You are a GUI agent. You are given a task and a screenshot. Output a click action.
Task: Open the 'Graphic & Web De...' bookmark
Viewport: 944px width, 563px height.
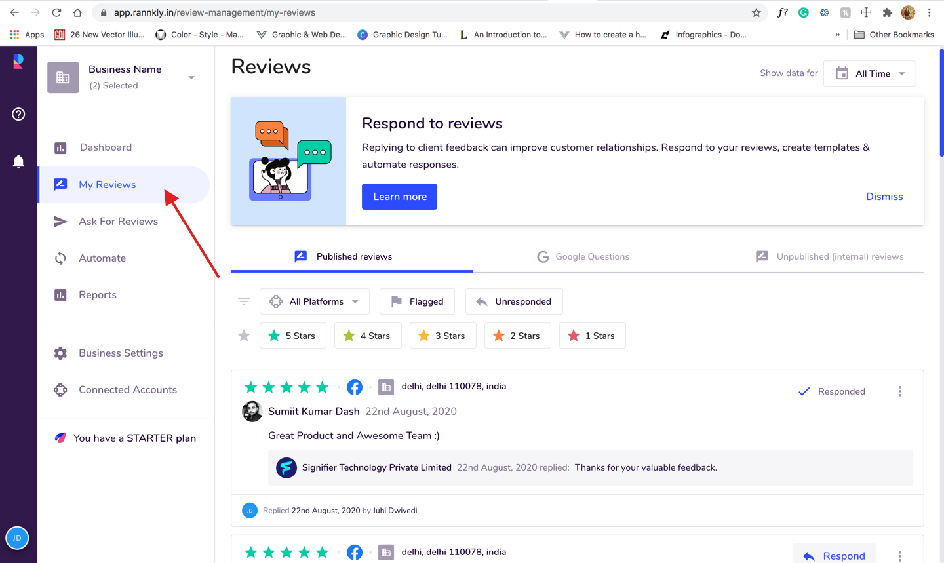tap(302, 35)
